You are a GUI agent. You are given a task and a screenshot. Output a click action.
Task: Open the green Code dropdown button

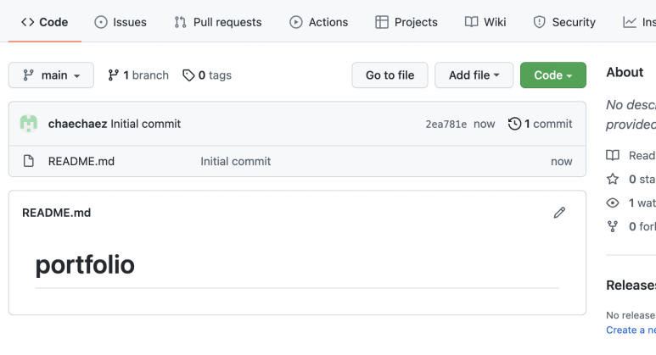[x=553, y=75]
